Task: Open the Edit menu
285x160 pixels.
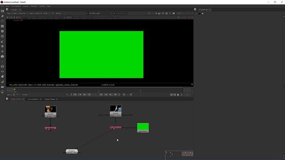Action: click(7, 6)
